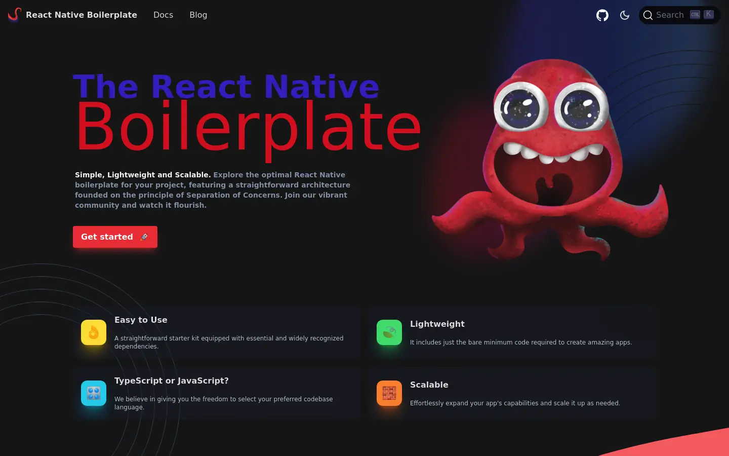Image resolution: width=729 pixels, height=456 pixels.
Task: Click 'Simple, Lightweight and Scalable.' text
Action: tap(143, 175)
